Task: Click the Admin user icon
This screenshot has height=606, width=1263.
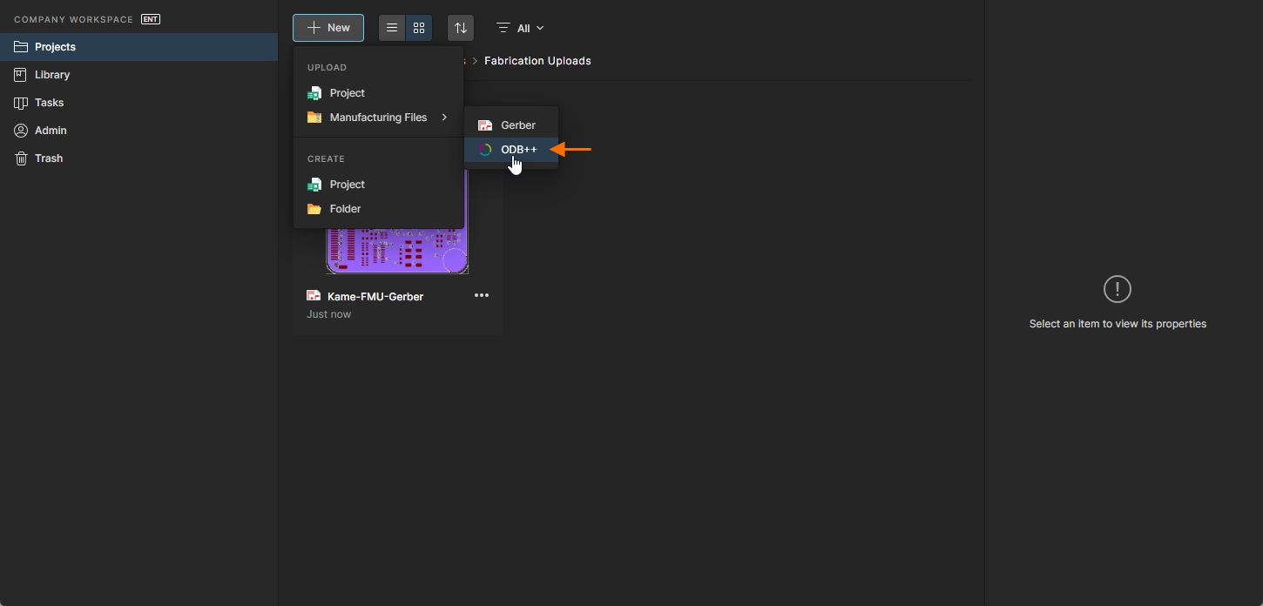Action: point(21,131)
